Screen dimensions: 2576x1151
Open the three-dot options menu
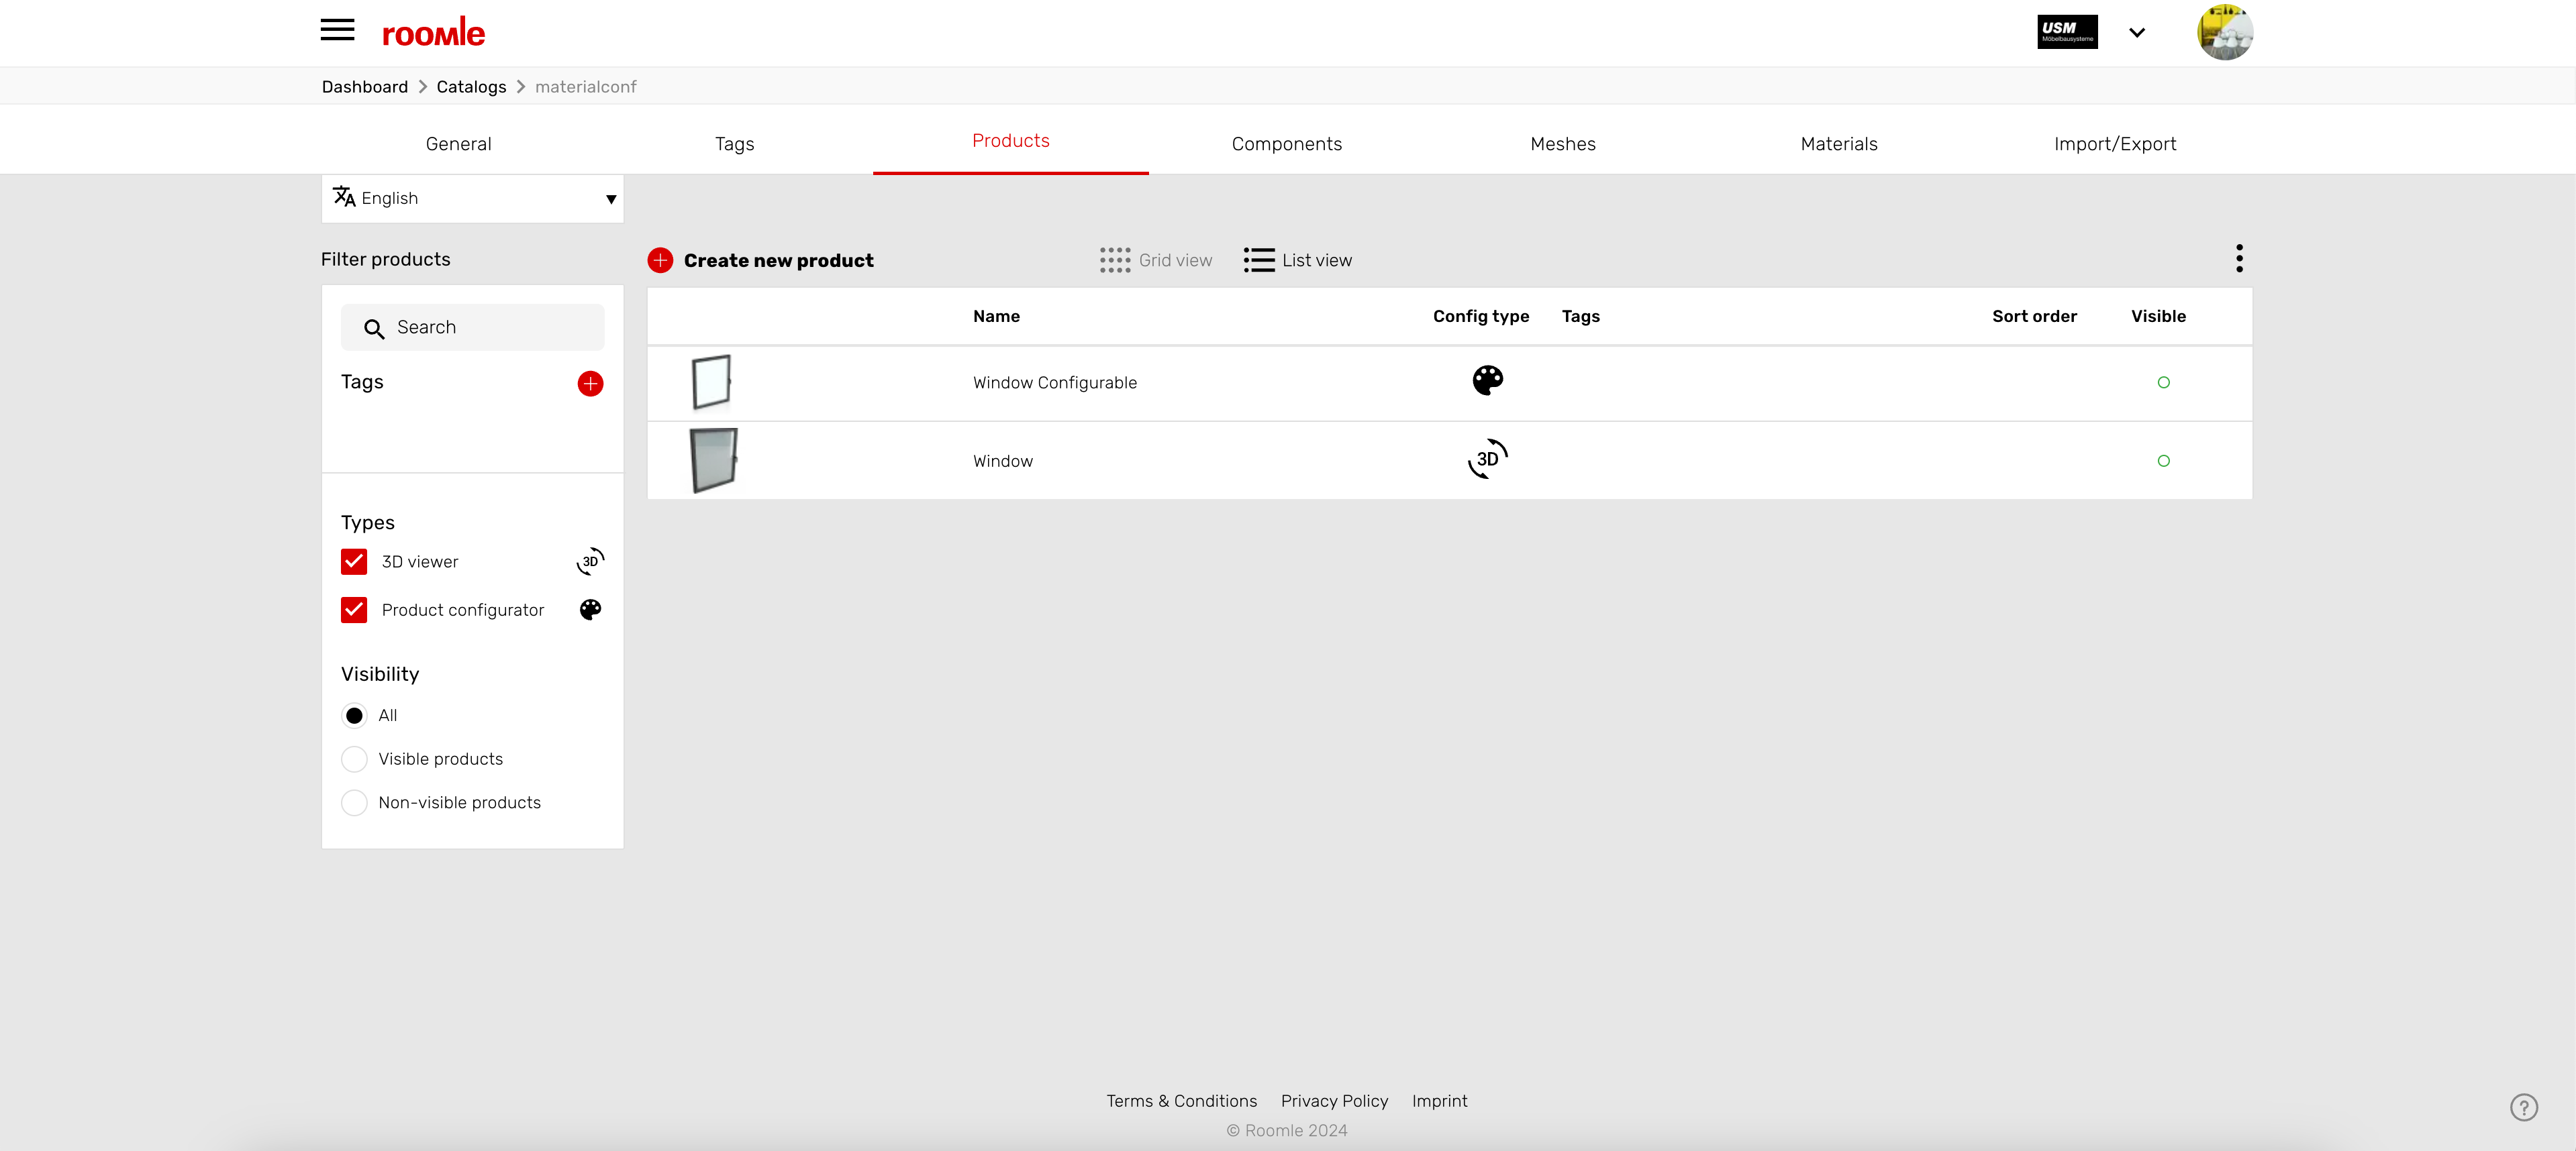(x=2239, y=259)
